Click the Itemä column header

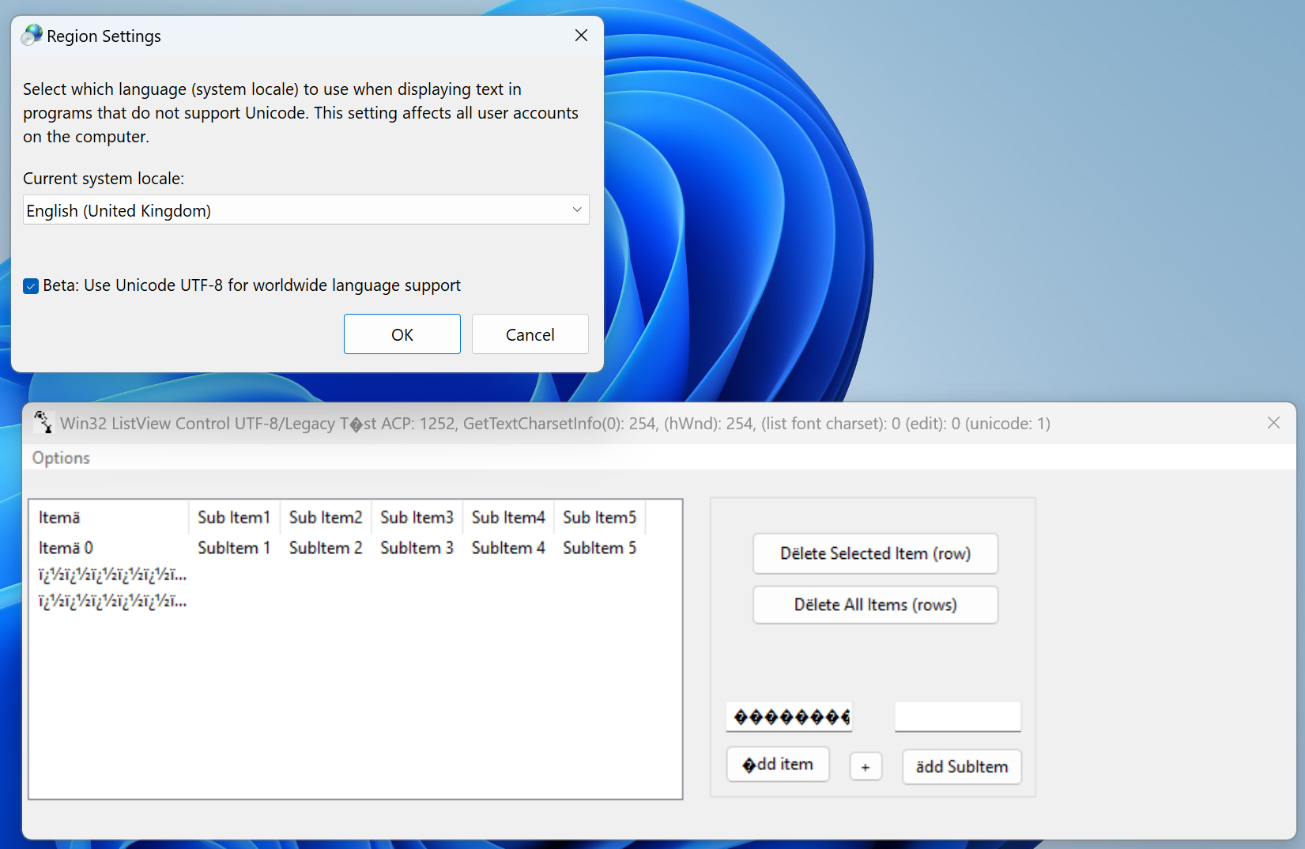point(109,517)
